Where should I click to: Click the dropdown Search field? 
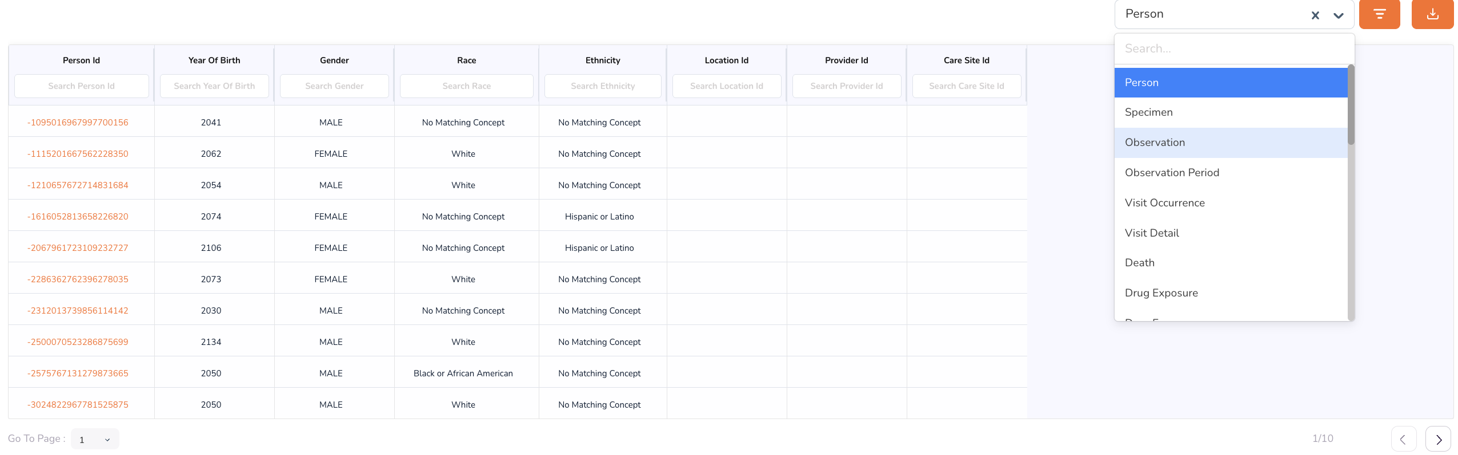click(1234, 48)
